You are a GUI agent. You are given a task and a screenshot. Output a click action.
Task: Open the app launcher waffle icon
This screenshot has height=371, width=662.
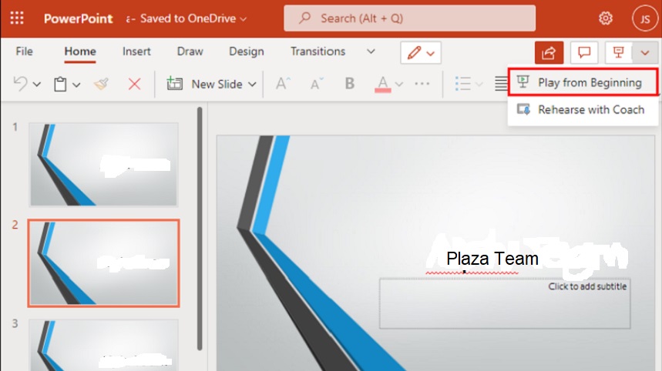[x=17, y=18]
